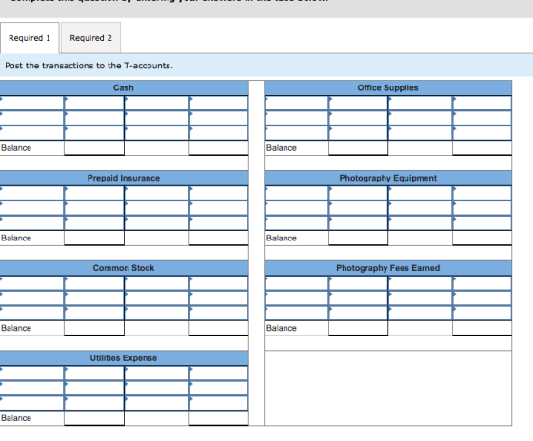Open first-row left dropdown in Photography Fees Earned
The image size is (533, 441).
pyautogui.click(x=296, y=283)
